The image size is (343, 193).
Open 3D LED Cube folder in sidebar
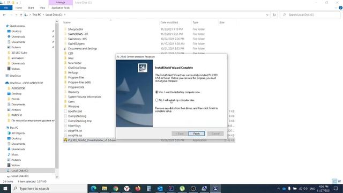19,53
